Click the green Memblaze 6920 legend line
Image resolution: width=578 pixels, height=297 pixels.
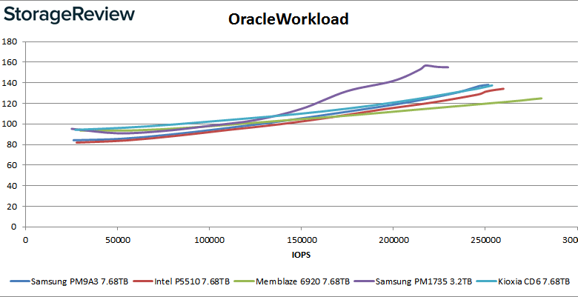(244, 282)
